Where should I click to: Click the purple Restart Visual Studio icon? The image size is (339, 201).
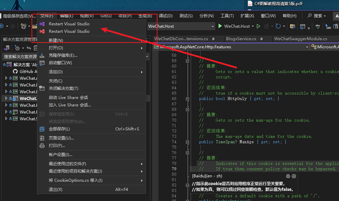pyautogui.click(x=42, y=24)
